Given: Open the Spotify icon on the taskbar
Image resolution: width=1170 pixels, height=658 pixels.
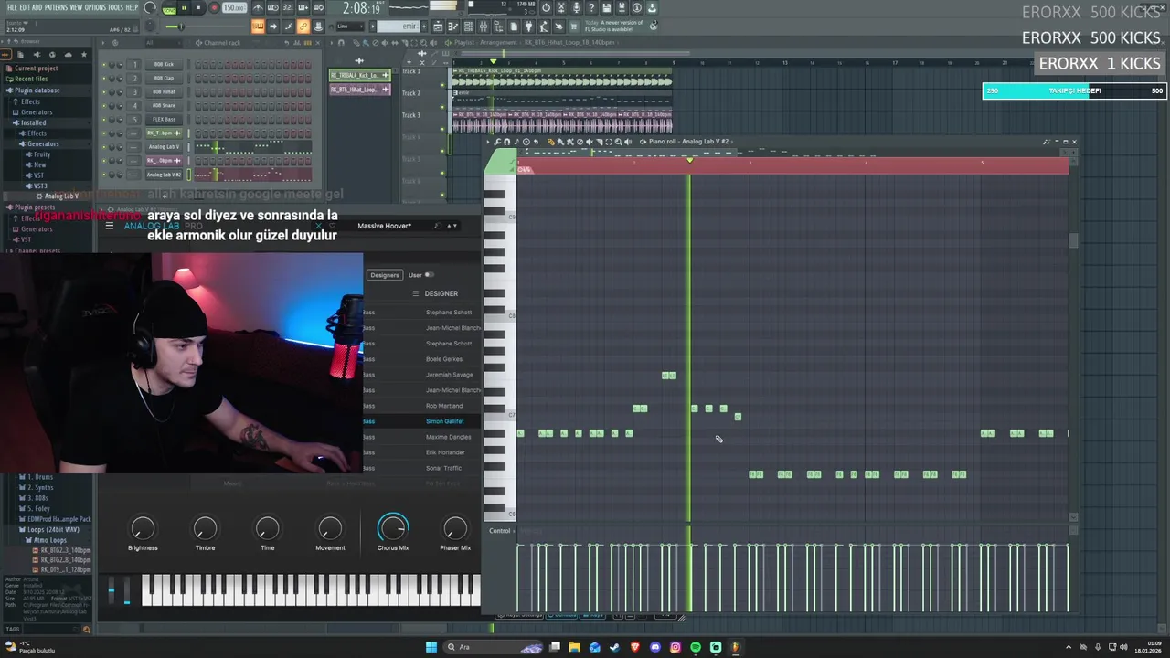Looking at the screenshot, I should click(x=696, y=647).
